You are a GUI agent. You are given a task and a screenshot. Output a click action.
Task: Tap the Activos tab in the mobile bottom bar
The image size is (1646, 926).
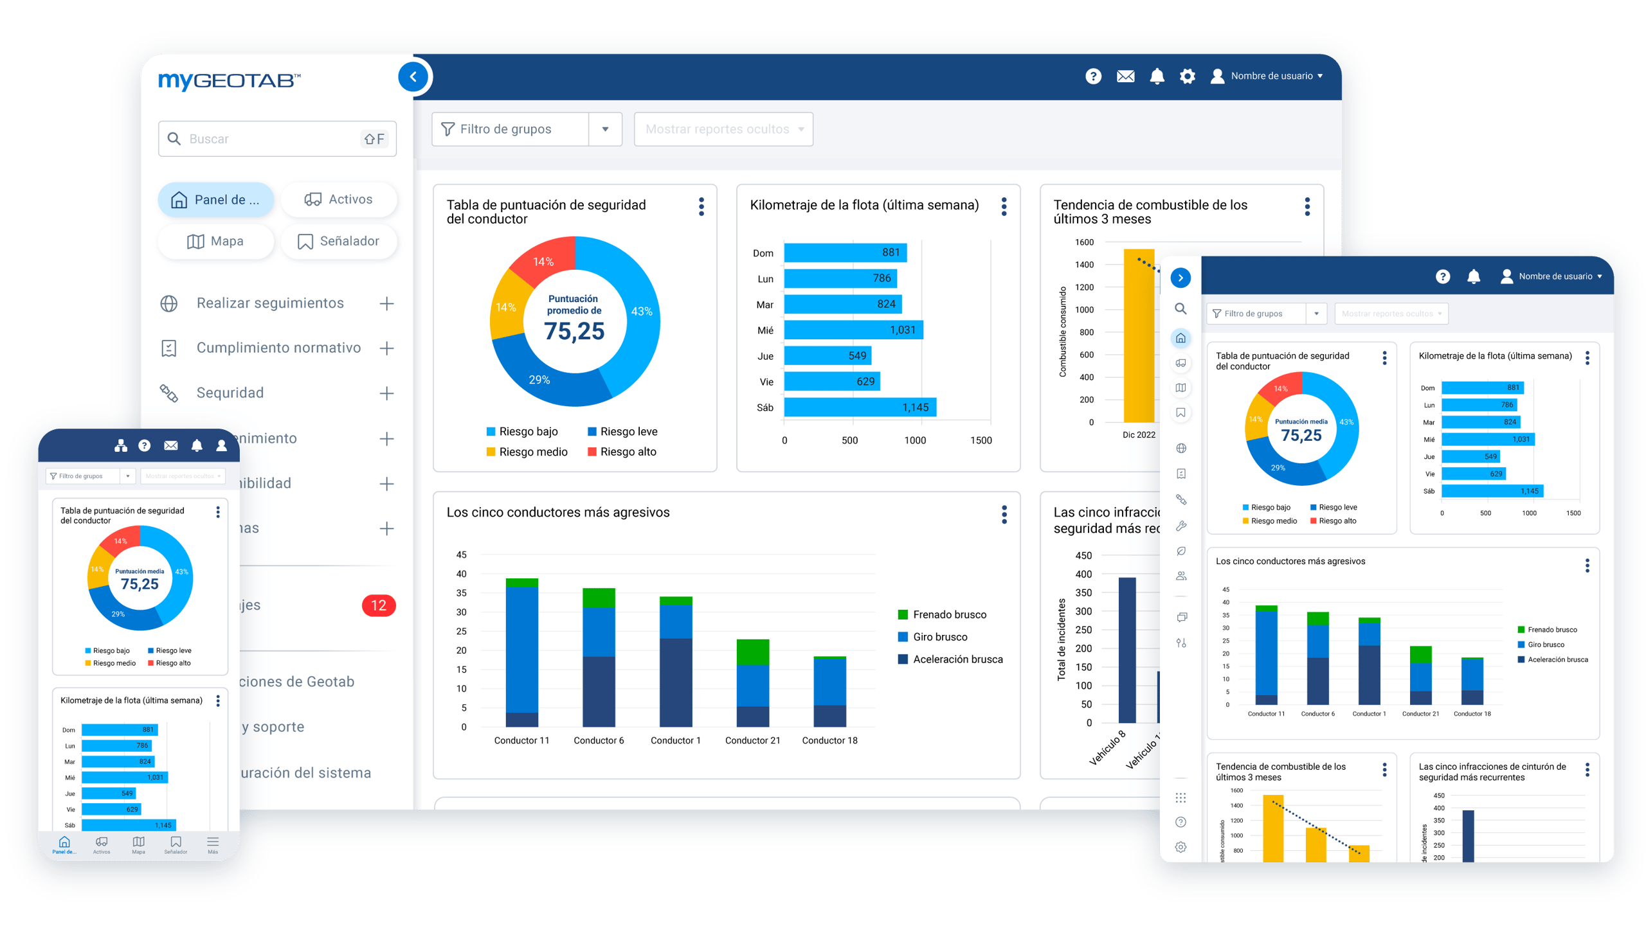(x=102, y=844)
